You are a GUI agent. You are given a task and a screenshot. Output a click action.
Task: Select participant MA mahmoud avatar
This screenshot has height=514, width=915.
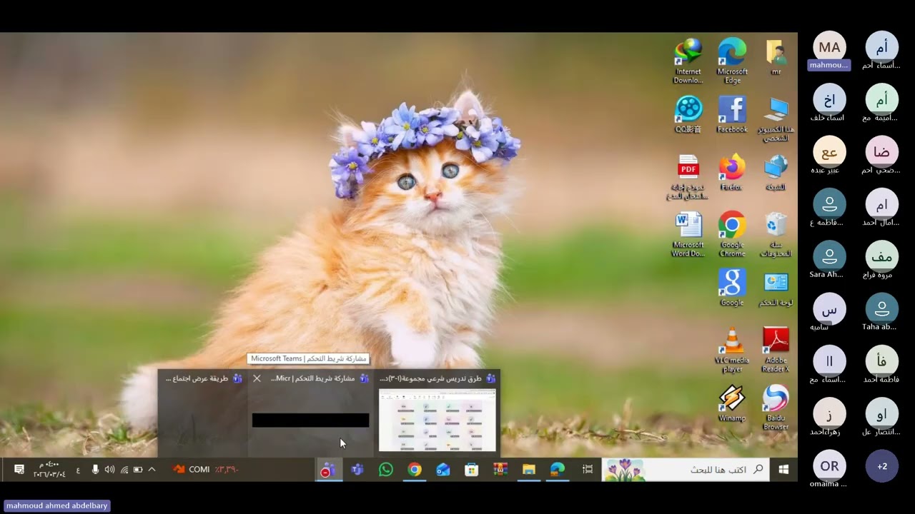pos(829,47)
